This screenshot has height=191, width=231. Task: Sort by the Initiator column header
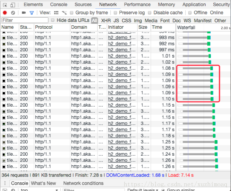(122, 27)
